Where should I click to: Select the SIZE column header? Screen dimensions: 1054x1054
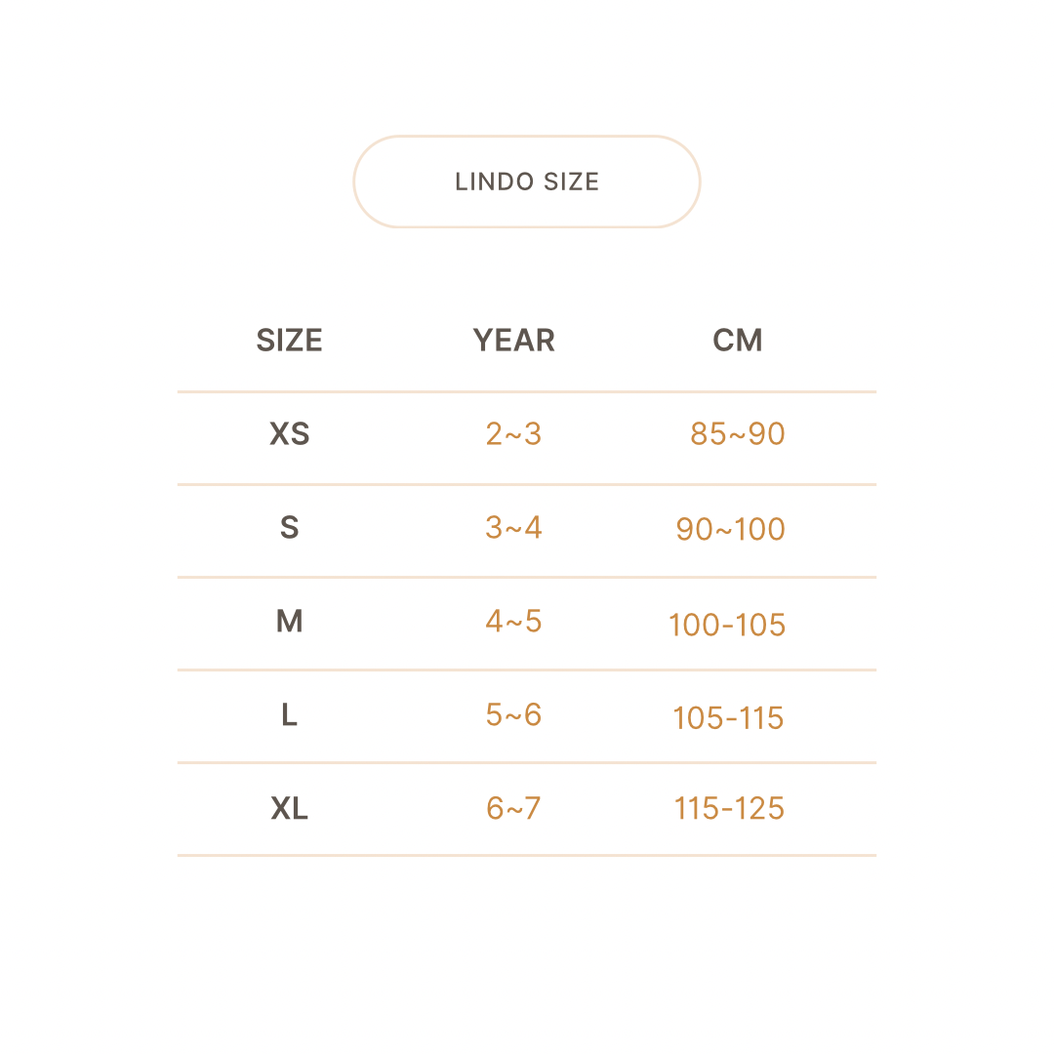(x=289, y=341)
